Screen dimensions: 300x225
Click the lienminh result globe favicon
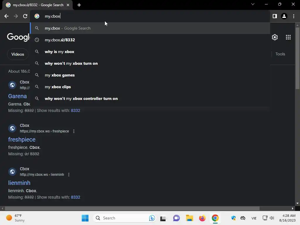tap(12, 172)
